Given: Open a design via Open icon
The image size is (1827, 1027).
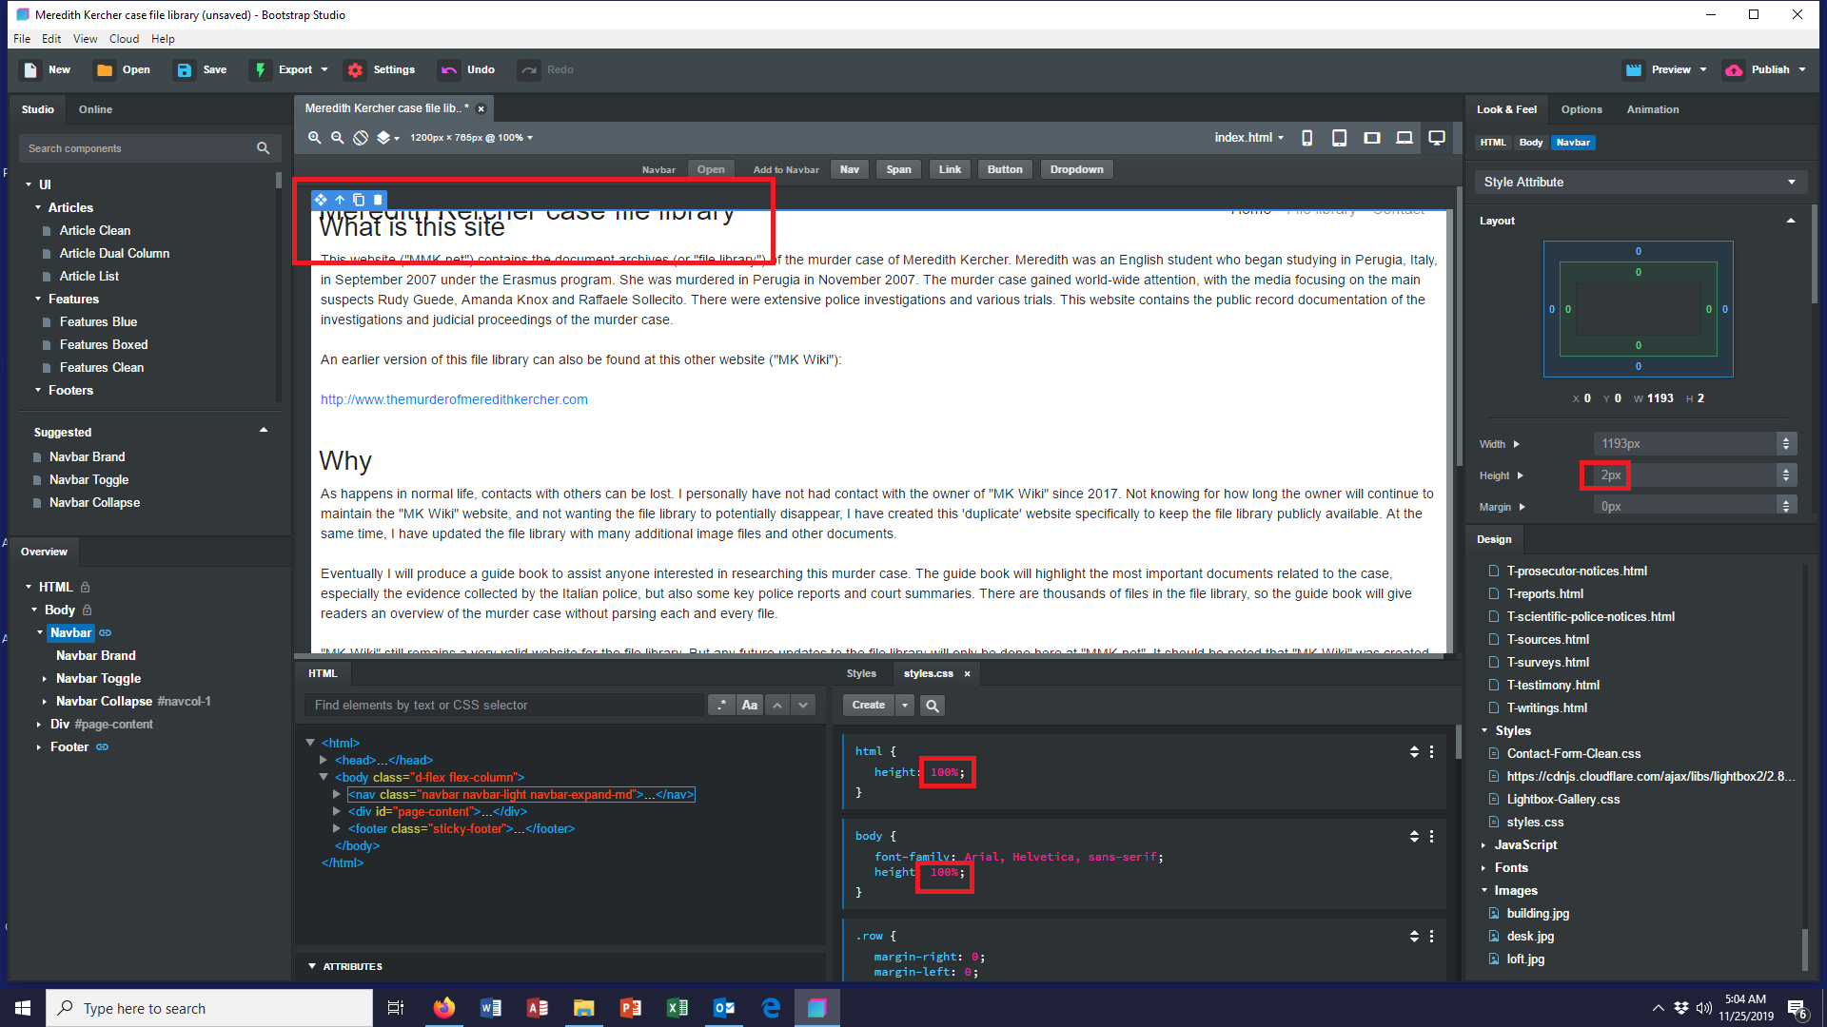Looking at the screenshot, I should [105, 69].
